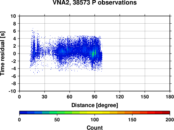Image resolution: width=174 pixels, height=130 pixels.
Task: Select the dark red colorbar segment at 200
Action: [x=166, y=113]
